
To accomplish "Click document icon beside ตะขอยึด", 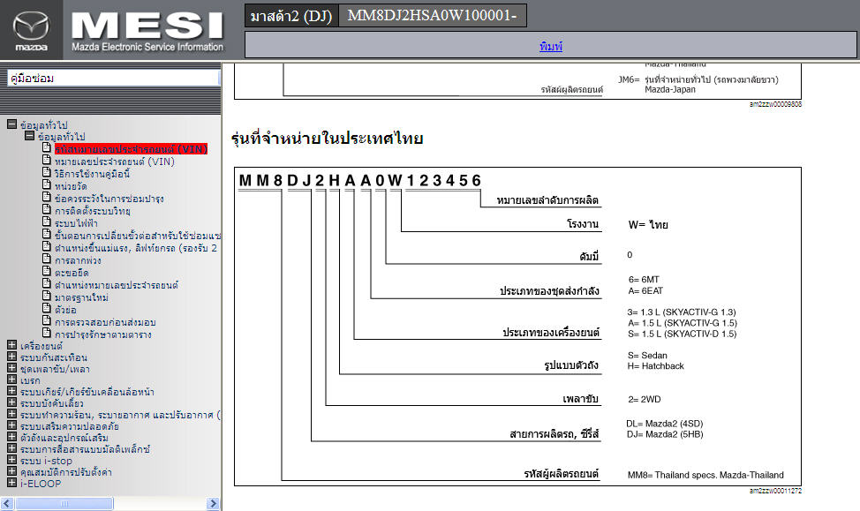I will 47,271.
